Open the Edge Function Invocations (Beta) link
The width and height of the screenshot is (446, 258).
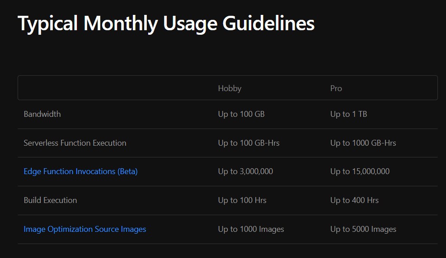point(80,171)
